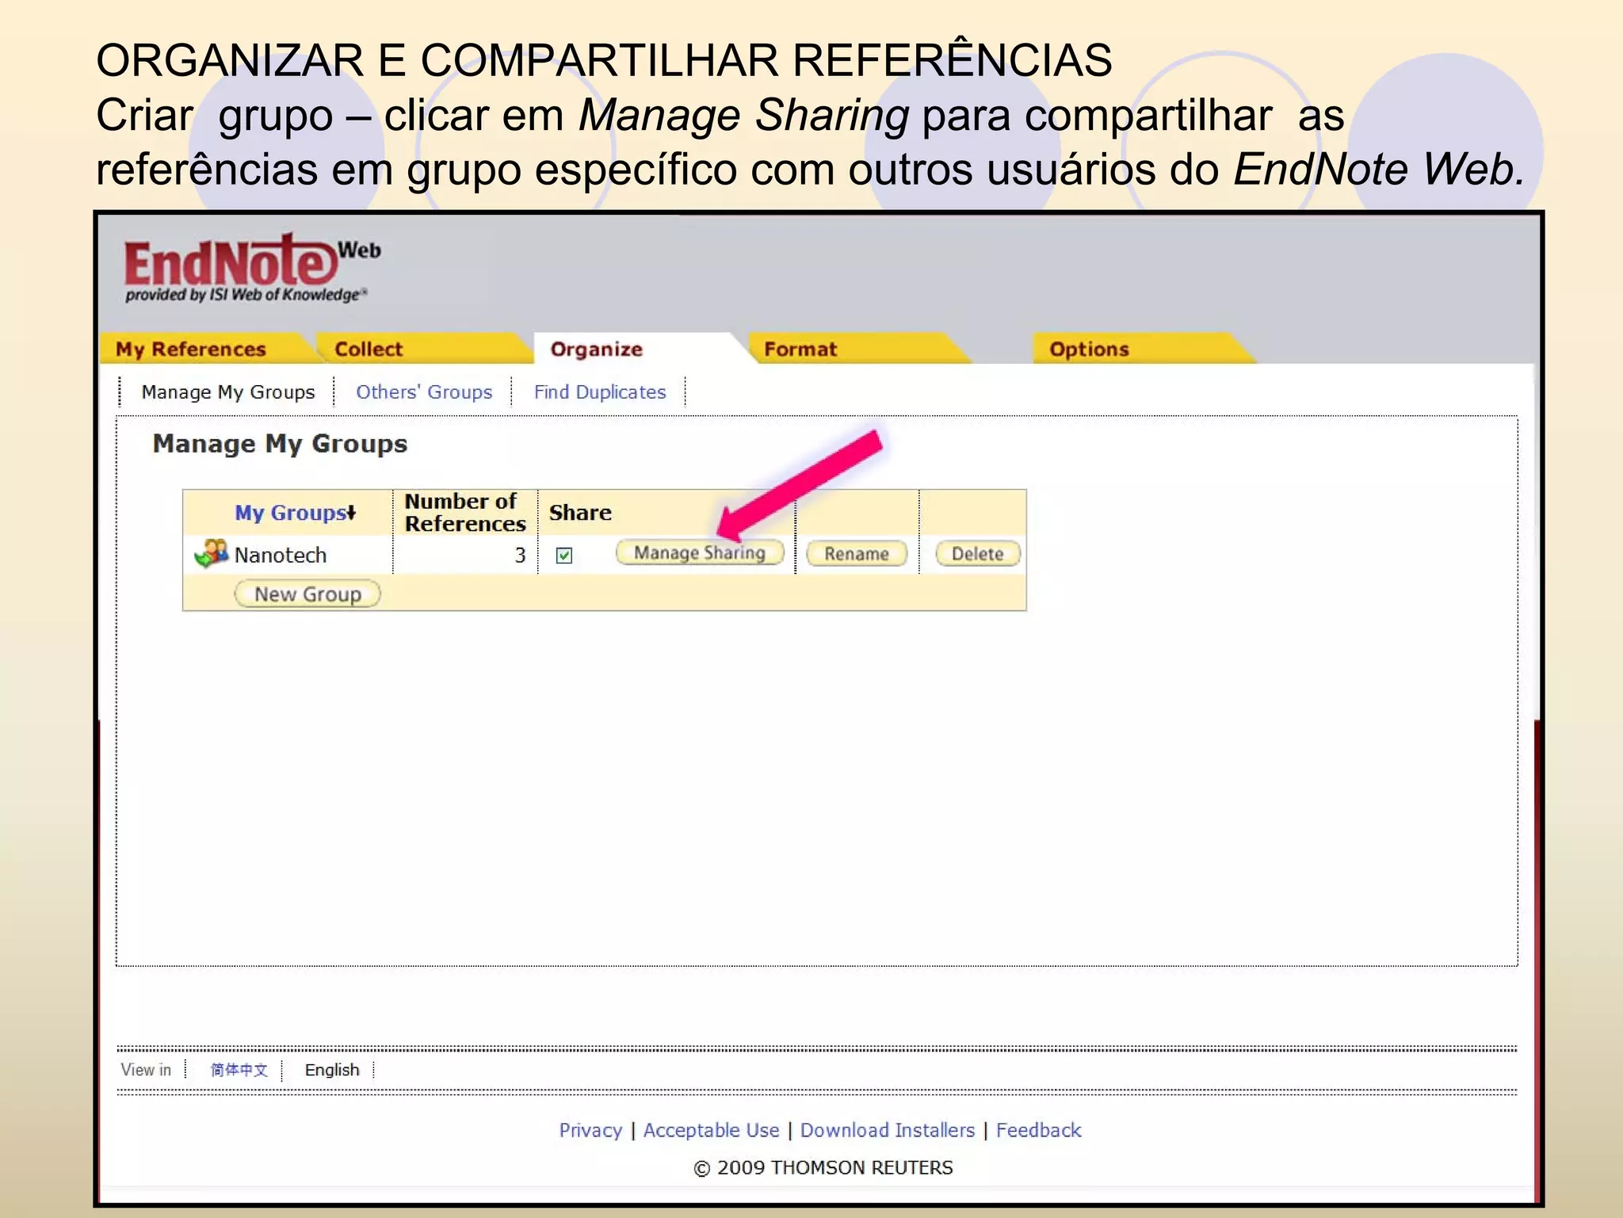This screenshot has height=1218, width=1623.
Task: Click the Nanotech group name
Action: coord(281,556)
